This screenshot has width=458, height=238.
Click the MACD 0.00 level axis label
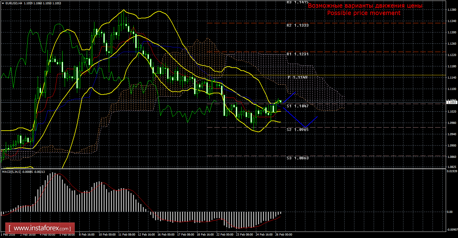pos(449,212)
